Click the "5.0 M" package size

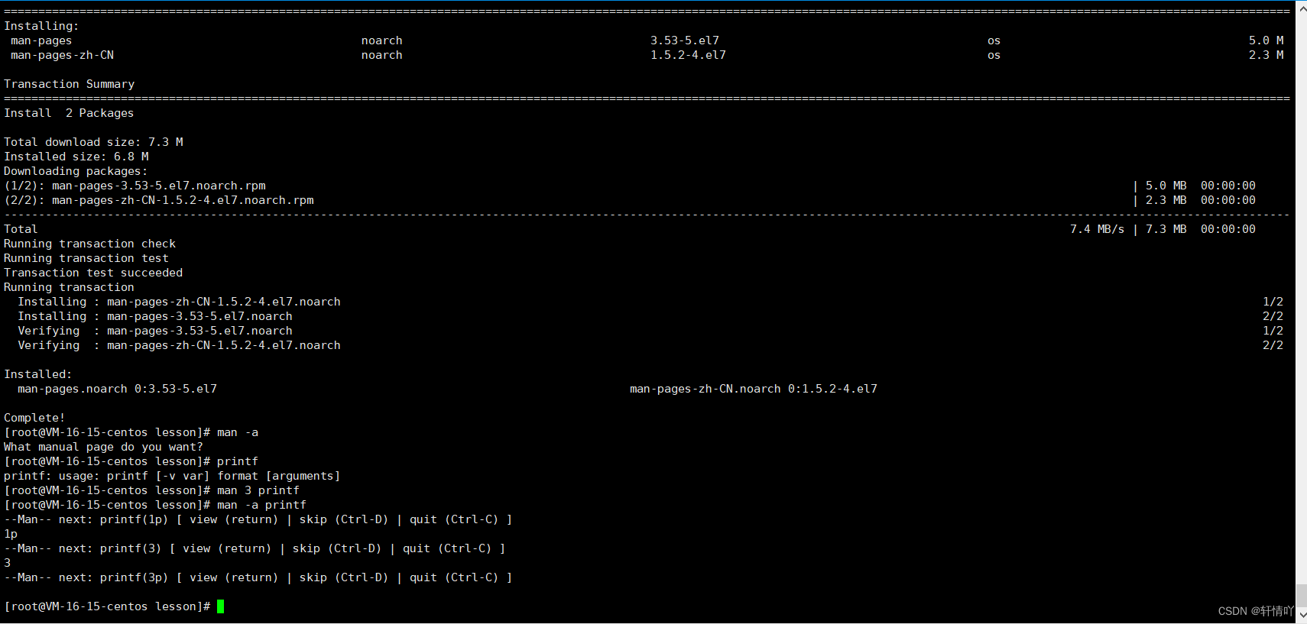[x=1266, y=40]
